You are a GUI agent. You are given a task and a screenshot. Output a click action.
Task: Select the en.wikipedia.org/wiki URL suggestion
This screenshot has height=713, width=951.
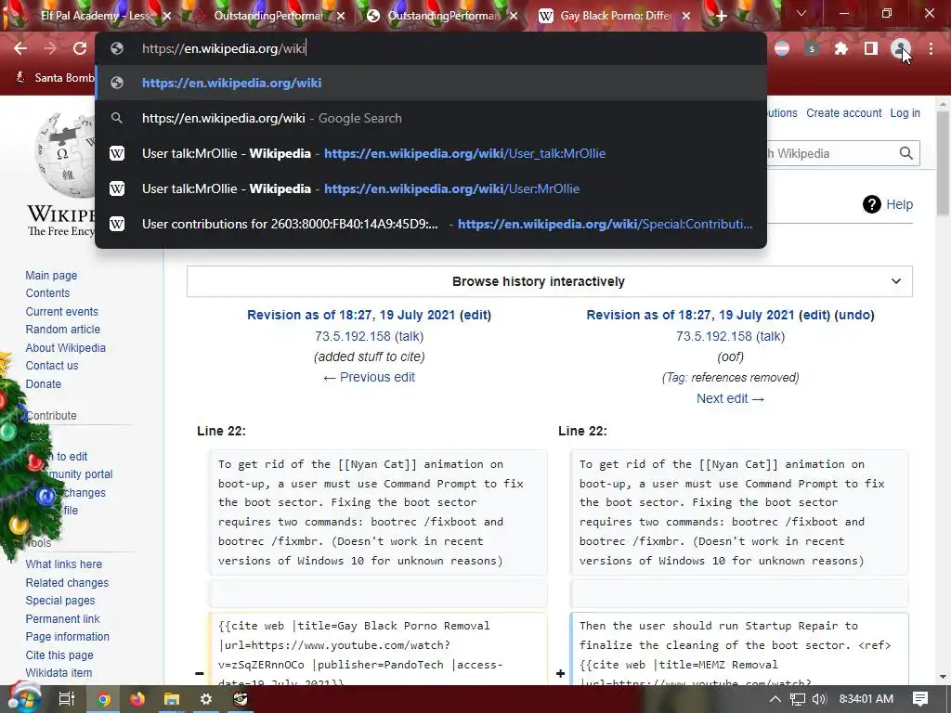(431, 83)
